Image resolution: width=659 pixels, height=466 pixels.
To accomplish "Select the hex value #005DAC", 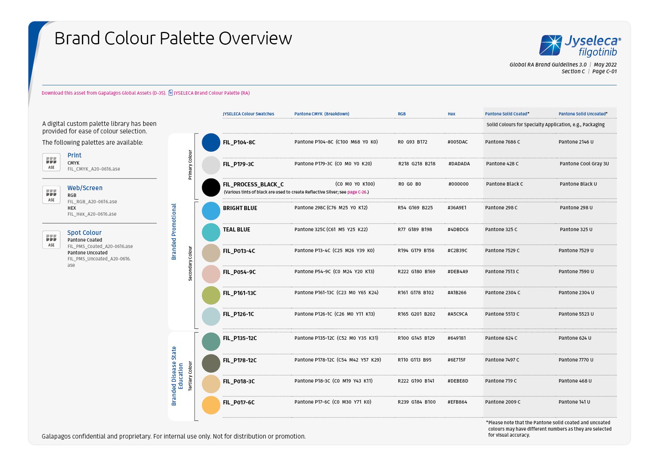I will 458,142.
